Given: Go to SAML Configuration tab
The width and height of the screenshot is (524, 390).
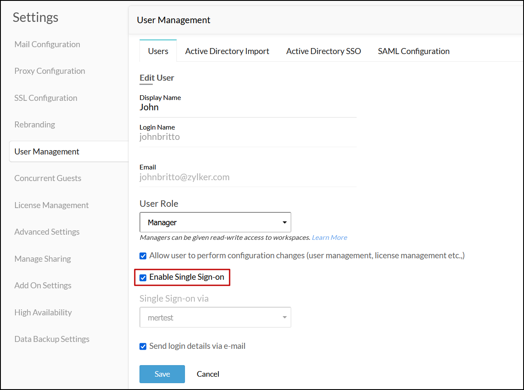Looking at the screenshot, I should coord(413,51).
